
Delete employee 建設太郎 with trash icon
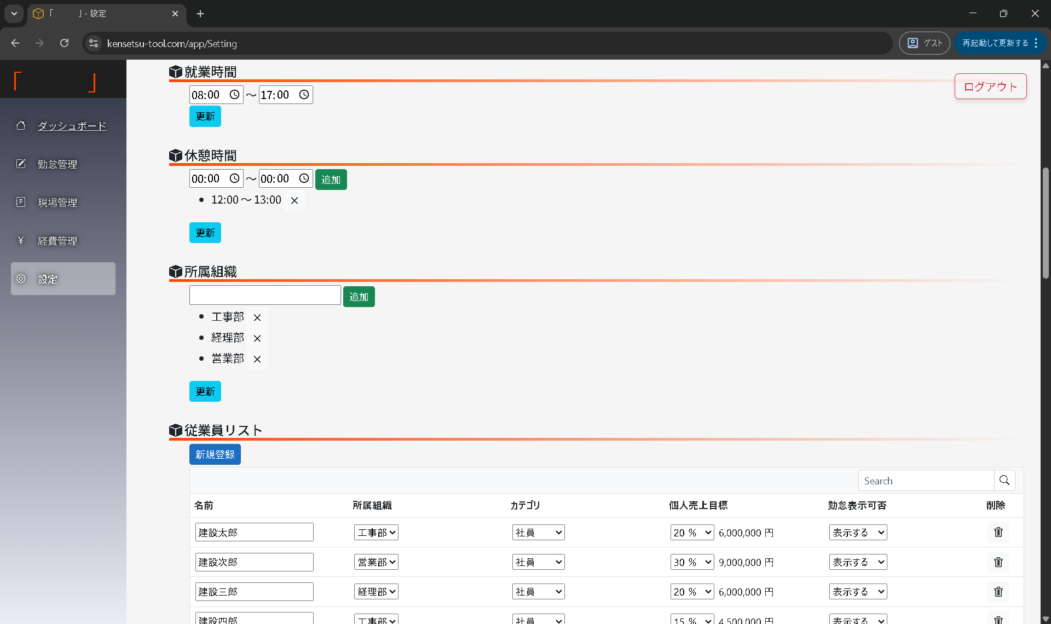998,532
